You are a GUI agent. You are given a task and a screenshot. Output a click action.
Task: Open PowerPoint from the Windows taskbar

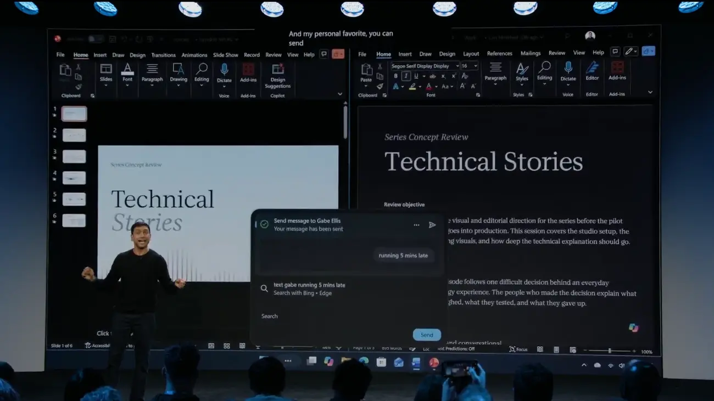pos(434,362)
